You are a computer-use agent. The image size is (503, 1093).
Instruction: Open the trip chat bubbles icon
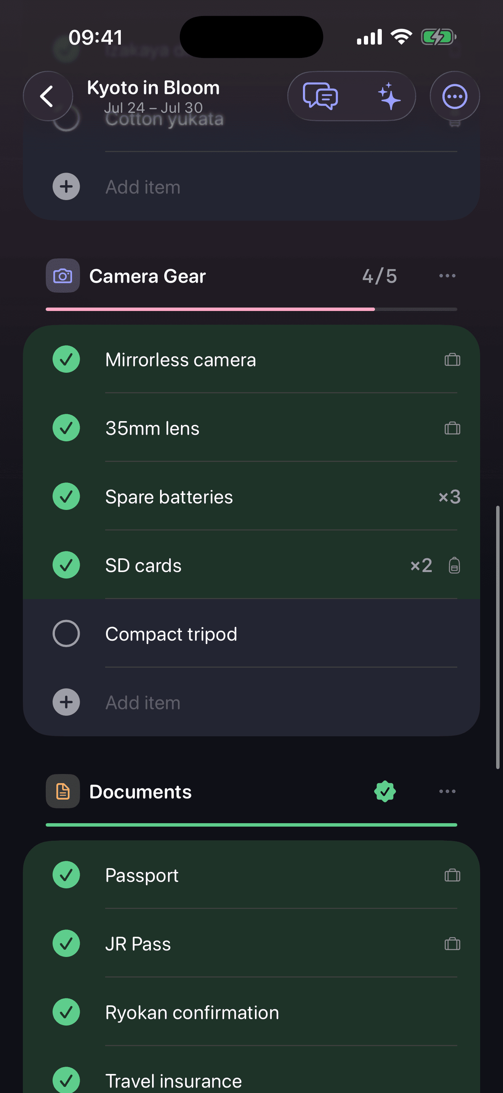(x=320, y=96)
